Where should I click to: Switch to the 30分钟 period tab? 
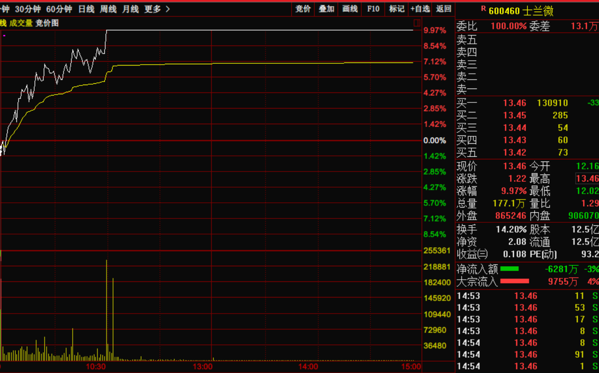point(28,9)
